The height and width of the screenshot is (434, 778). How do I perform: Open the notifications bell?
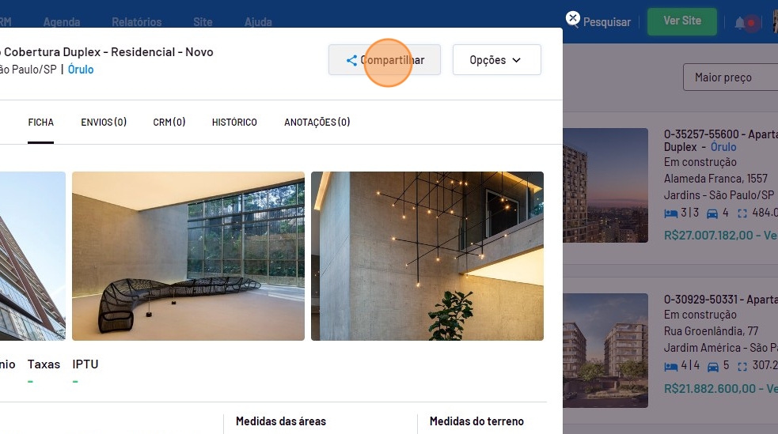740,23
